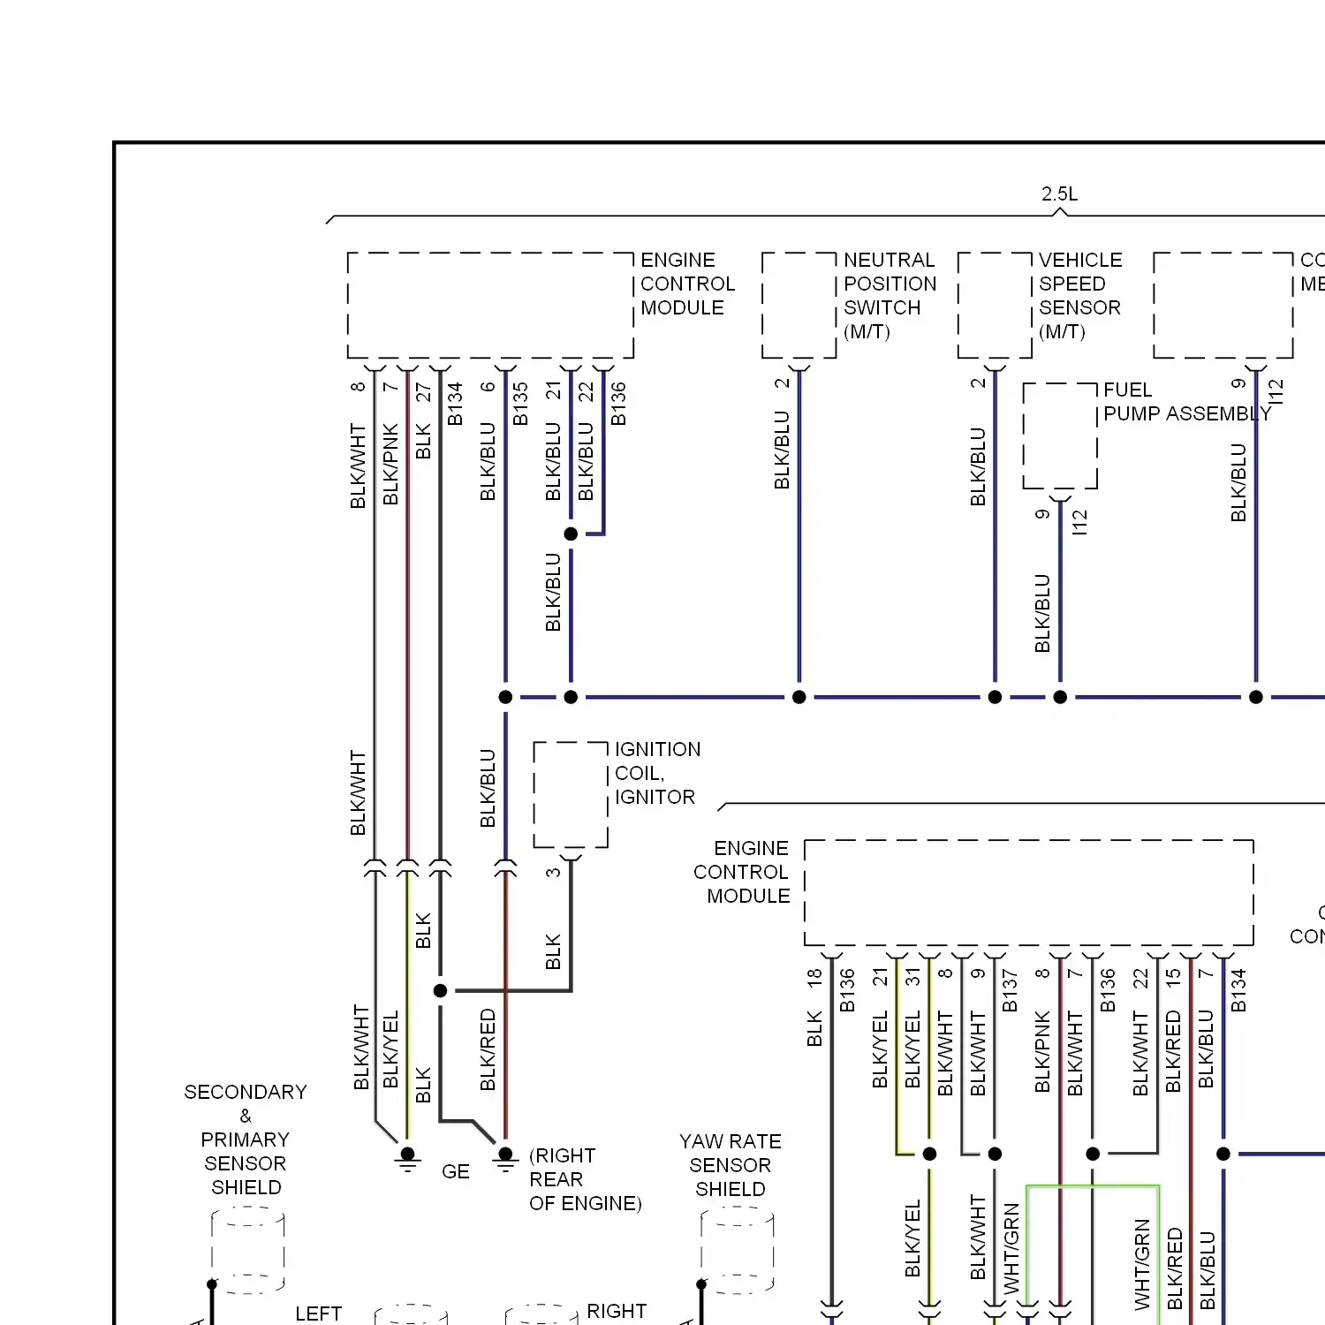The image size is (1325, 1325).
Task: Select the B135 connector label
Action: [520, 404]
